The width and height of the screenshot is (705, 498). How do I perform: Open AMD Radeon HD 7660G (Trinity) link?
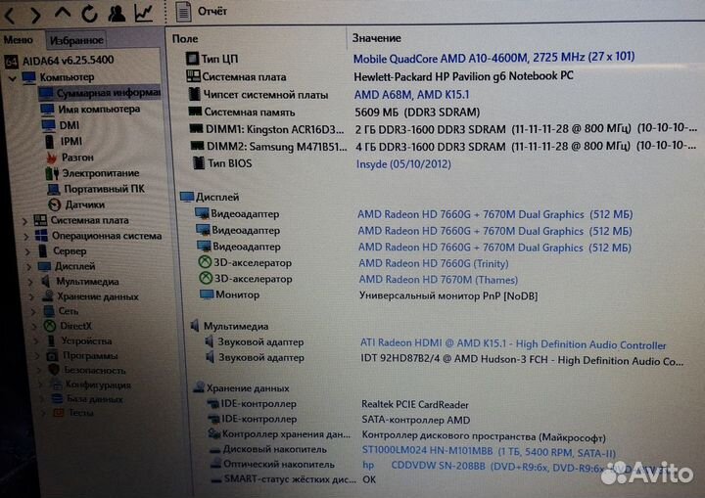(x=434, y=263)
